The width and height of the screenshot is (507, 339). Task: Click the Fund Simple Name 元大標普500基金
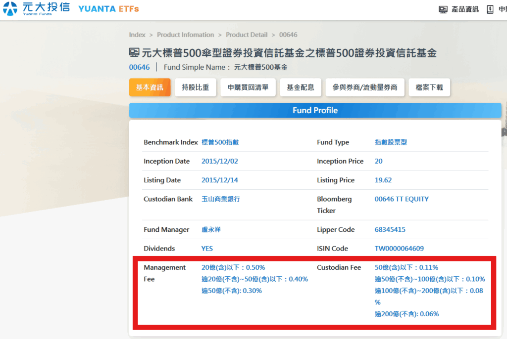click(260, 67)
